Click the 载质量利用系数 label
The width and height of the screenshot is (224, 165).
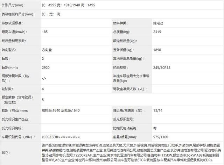(x=14, y=41)
